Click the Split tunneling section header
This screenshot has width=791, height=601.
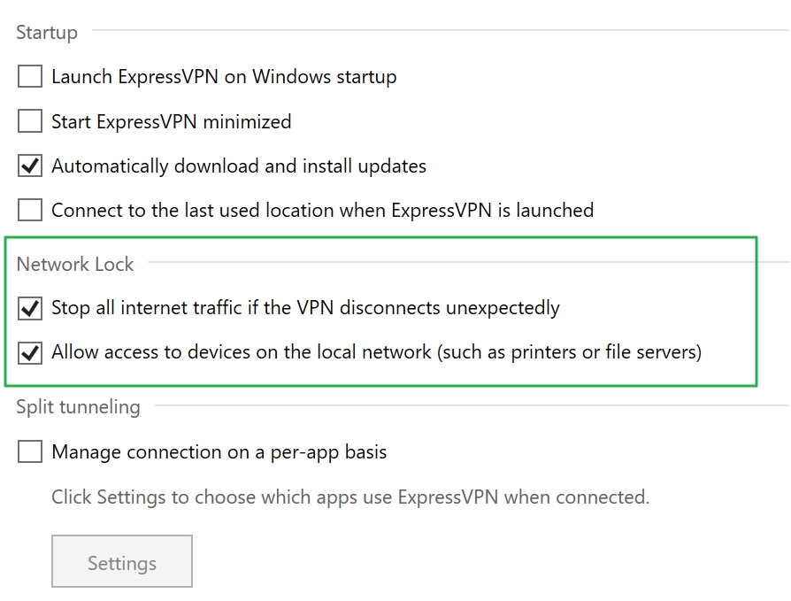79,407
